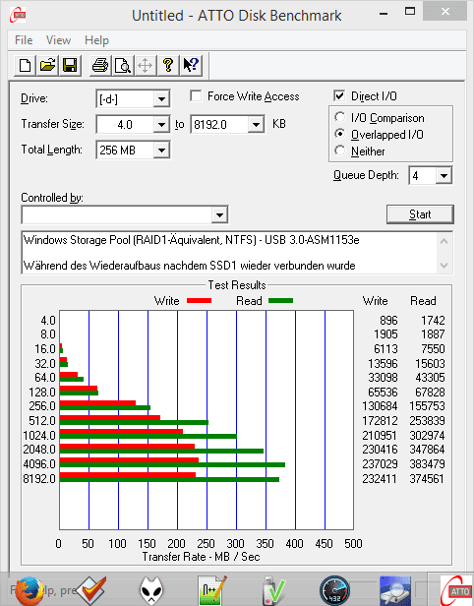Image resolution: width=474 pixels, height=606 pixels.
Task: Select the Neither radio button
Action: pos(340,151)
